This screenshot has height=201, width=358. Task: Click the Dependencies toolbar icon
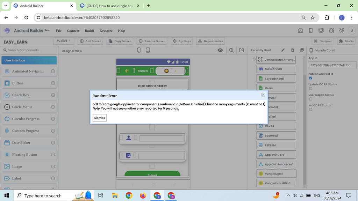coord(210,41)
